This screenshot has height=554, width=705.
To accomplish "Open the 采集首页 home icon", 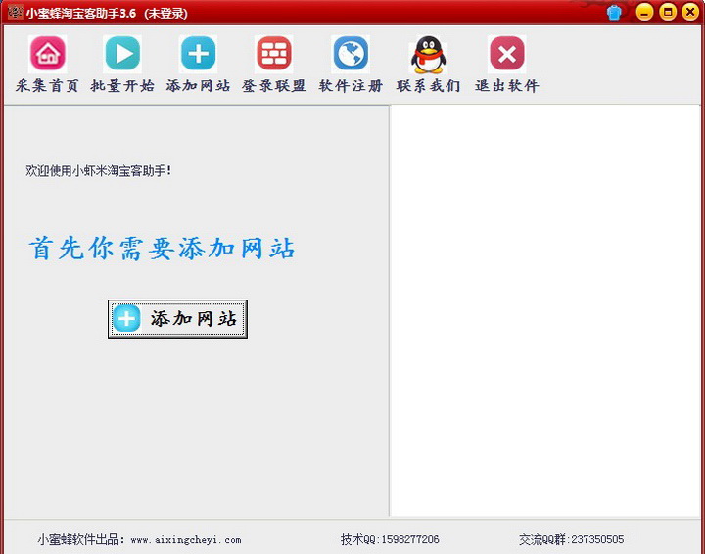I will tap(47, 54).
